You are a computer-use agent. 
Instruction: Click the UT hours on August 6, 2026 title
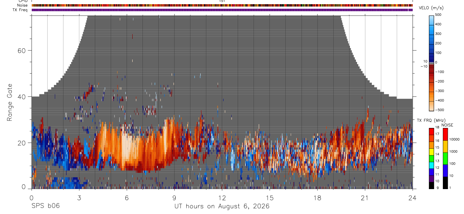pos(222,206)
